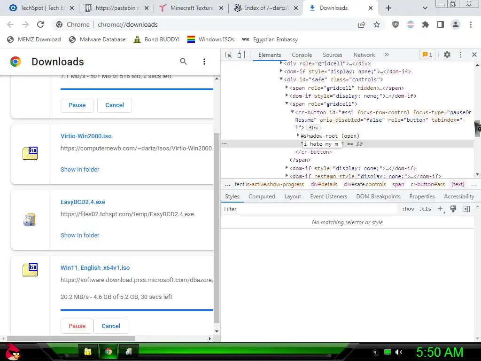
Task: Open Chrome three-dot main menu
Action: pos(471,24)
